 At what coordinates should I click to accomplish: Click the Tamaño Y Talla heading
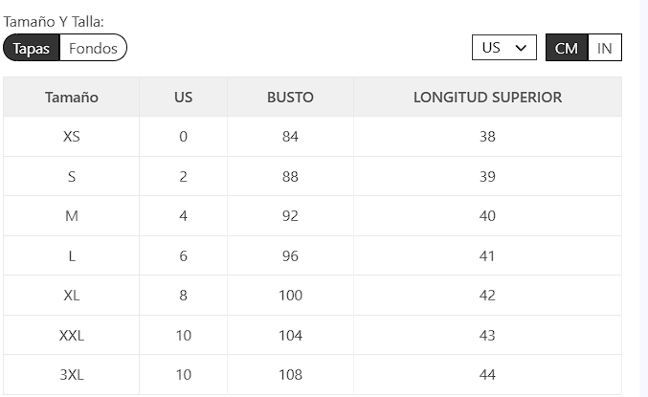(x=55, y=21)
